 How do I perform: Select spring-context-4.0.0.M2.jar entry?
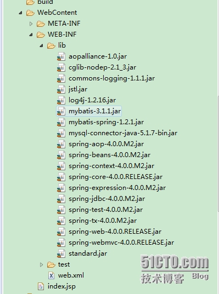pos(111,166)
